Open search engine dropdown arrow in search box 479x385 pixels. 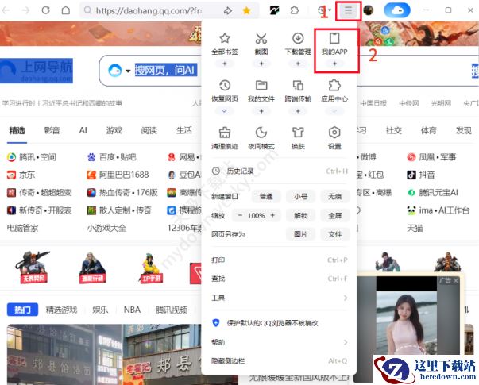128,71
